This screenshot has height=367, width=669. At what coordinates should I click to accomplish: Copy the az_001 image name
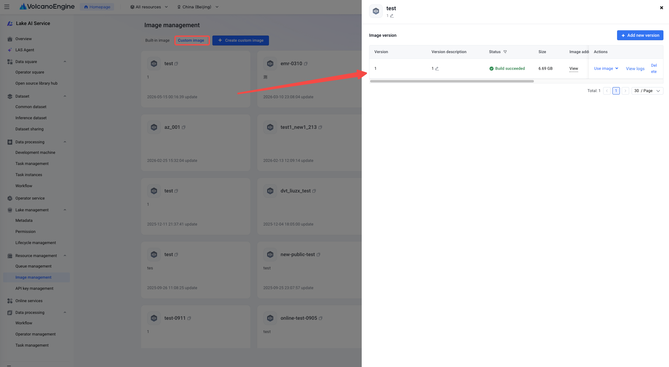[x=184, y=127]
